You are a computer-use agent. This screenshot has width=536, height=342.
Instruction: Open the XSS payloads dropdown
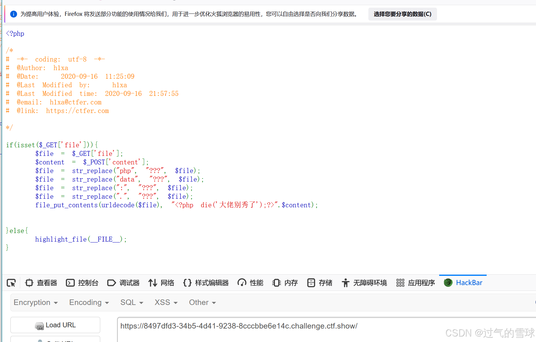(x=165, y=302)
